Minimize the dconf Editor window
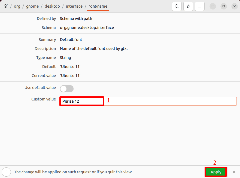This screenshot has height=178, width=240. 212,6
